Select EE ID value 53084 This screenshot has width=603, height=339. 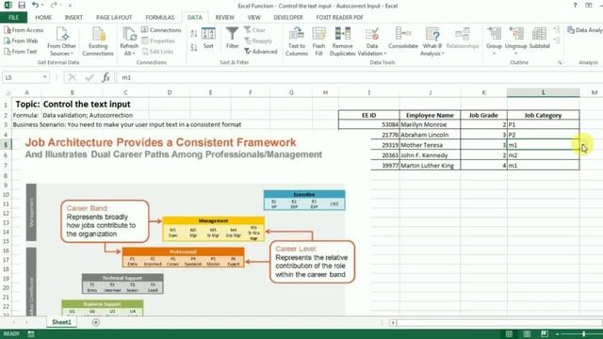[x=368, y=124]
